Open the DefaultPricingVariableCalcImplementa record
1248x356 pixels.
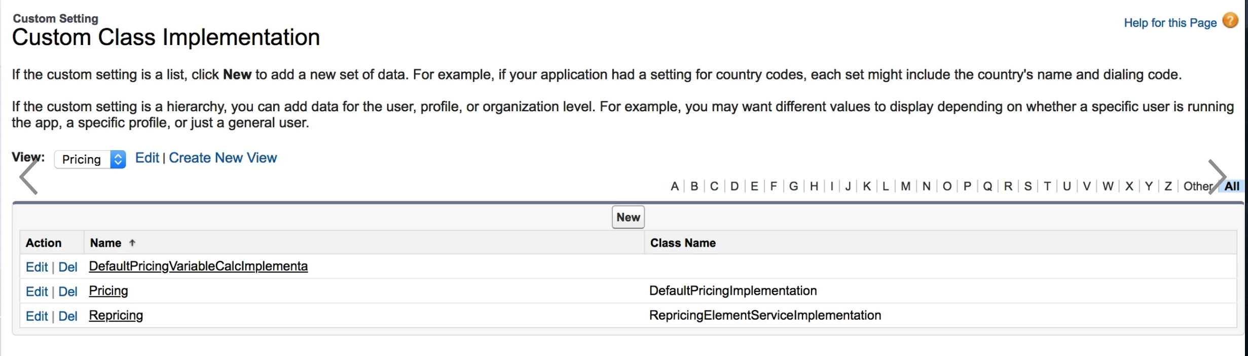[x=198, y=266]
